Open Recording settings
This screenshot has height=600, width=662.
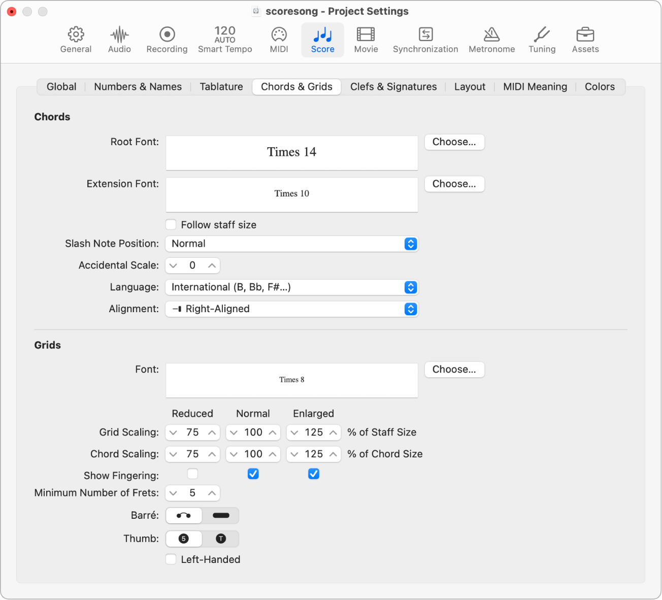click(167, 40)
